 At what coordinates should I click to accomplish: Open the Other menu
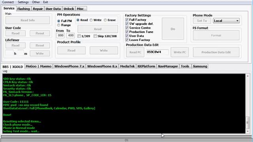[36, 2]
